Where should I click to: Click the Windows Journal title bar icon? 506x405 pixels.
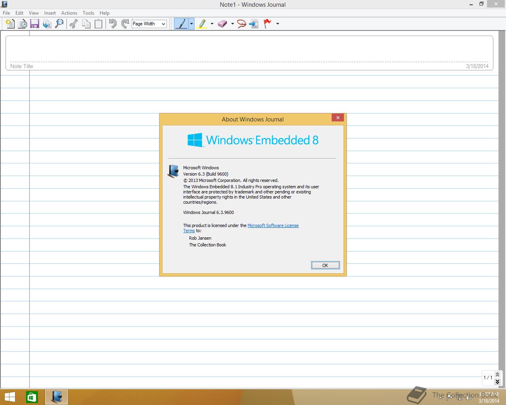tap(4, 4)
